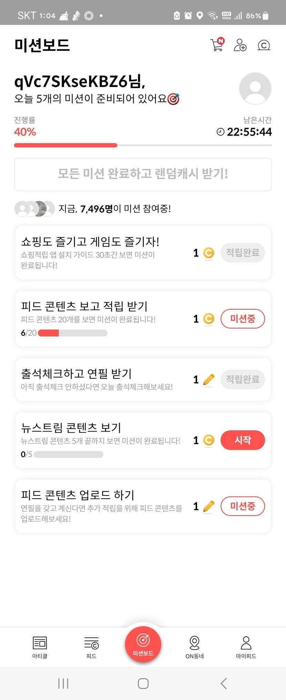The image size is (286, 700).
Task: Tap 미션중 button for 피드 콘텐츠 업로드
Action: pyautogui.click(x=243, y=506)
